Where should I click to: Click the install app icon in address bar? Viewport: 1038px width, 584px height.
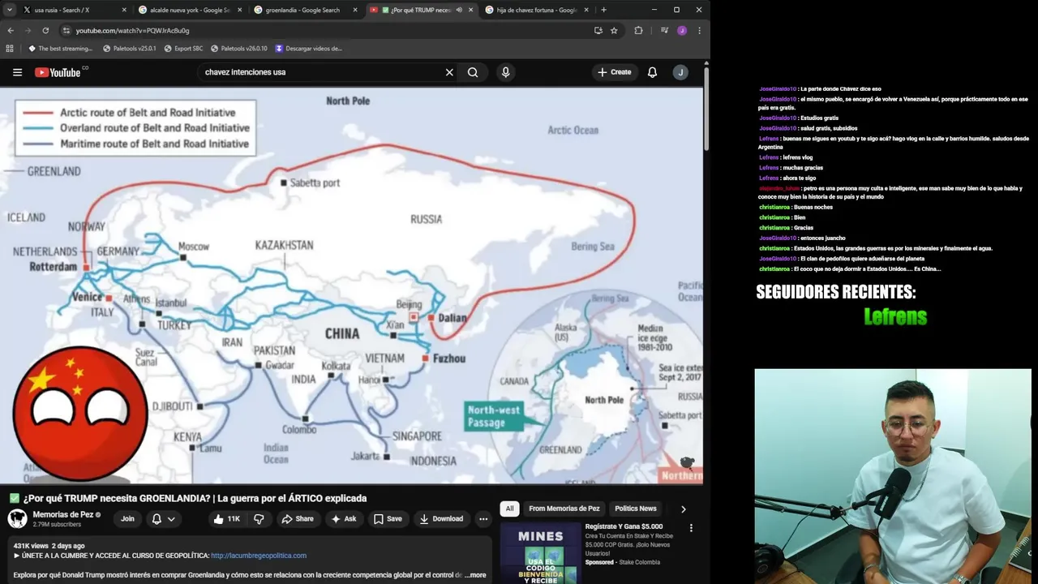pyautogui.click(x=598, y=31)
